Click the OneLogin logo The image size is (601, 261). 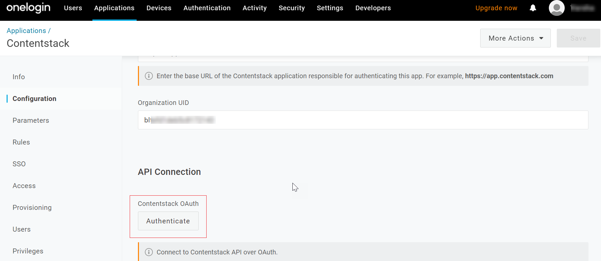(28, 8)
